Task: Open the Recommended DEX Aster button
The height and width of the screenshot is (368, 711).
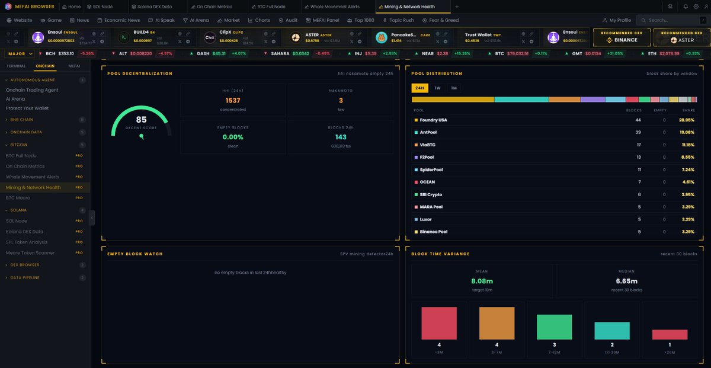Action: 681,37
